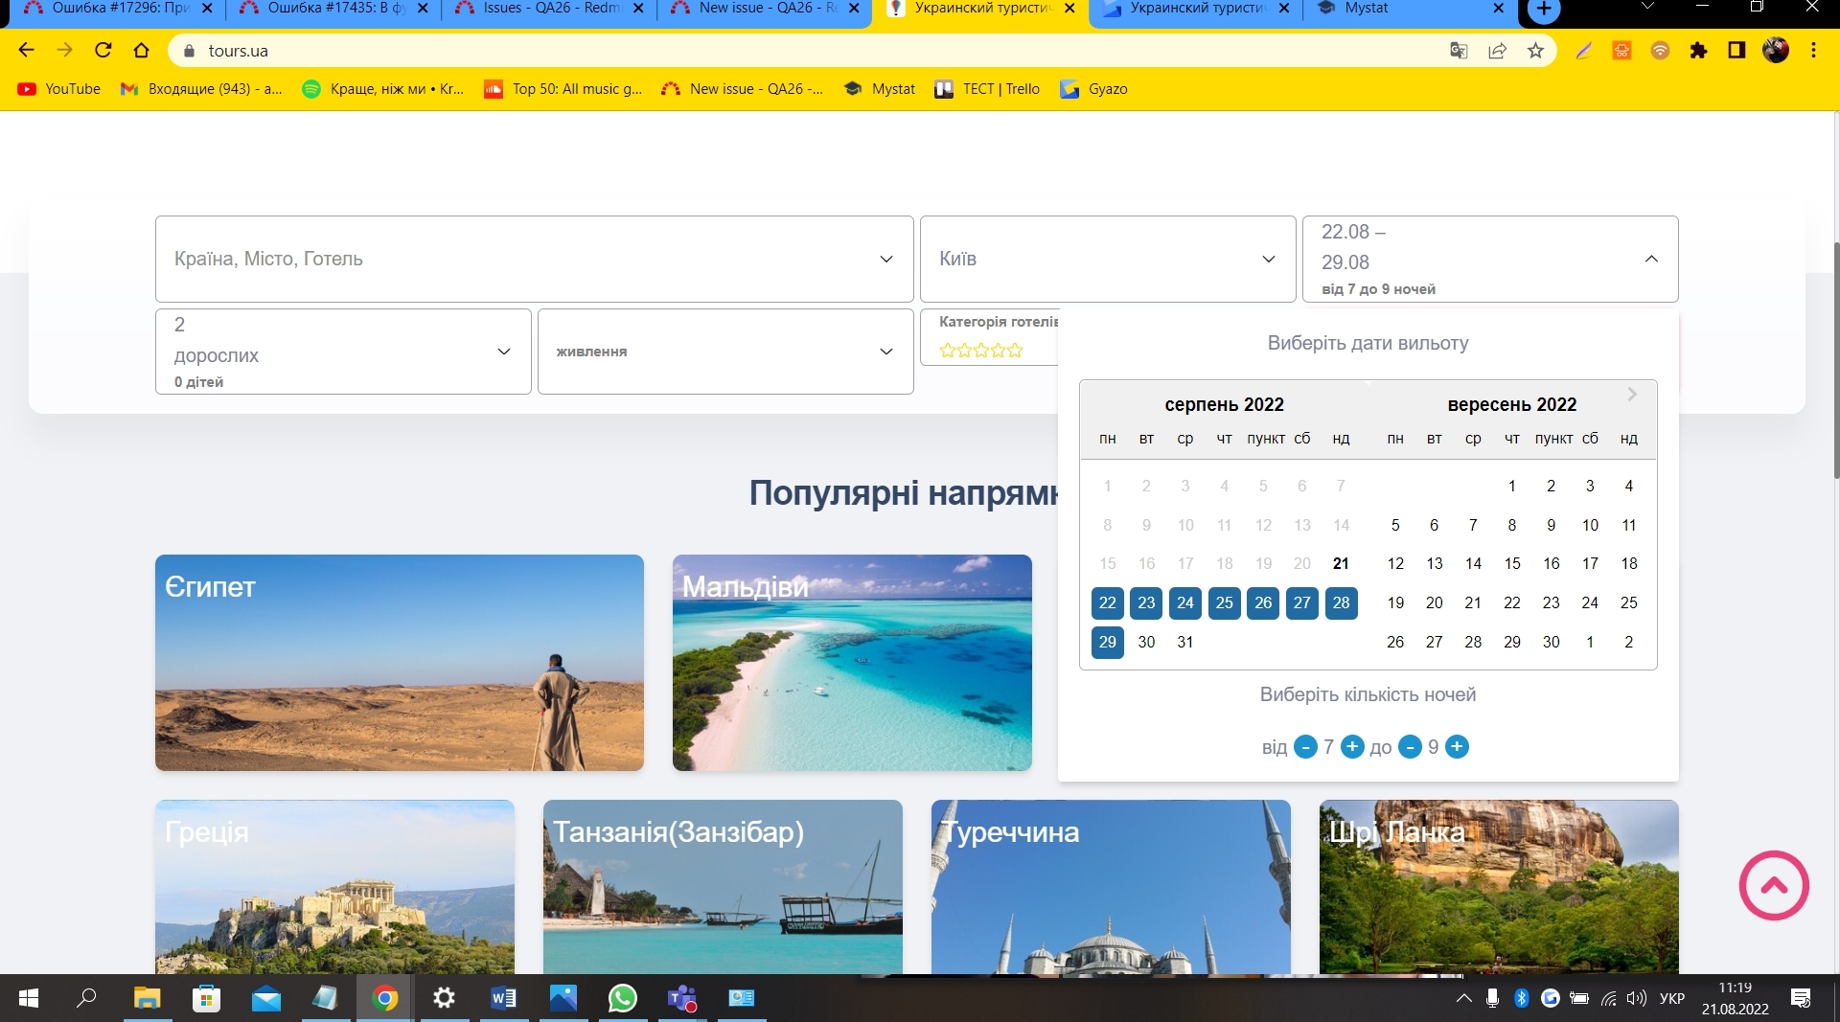Click the browser back arrow
Viewport: 1840px width, 1022px height.
pyautogui.click(x=26, y=51)
